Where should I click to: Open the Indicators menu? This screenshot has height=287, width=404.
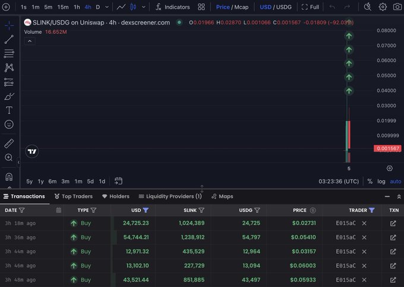(x=173, y=7)
